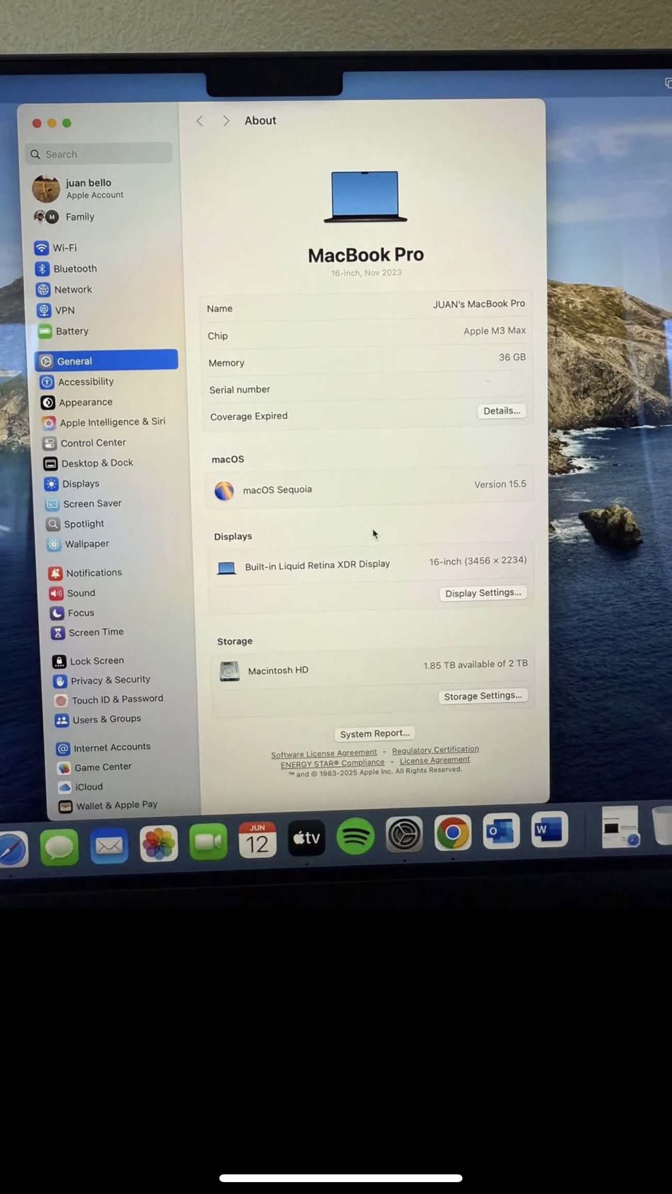Click the Apple M3 Max chip value
Image resolution: width=672 pixels, height=1194 pixels.
coord(494,331)
